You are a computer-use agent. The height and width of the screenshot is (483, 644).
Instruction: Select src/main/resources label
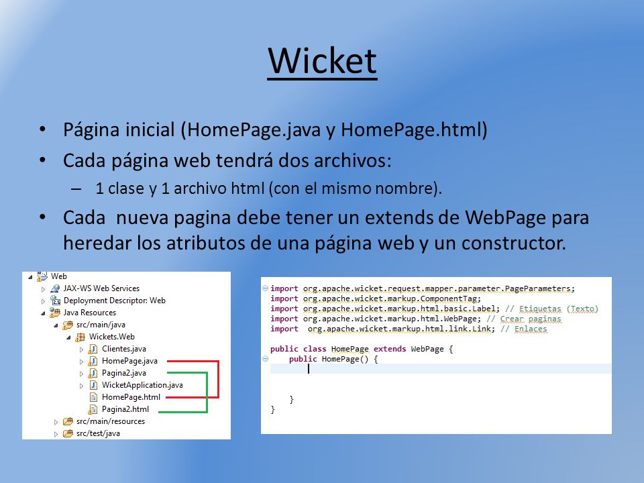pyautogui.click(x=111, y=421)
